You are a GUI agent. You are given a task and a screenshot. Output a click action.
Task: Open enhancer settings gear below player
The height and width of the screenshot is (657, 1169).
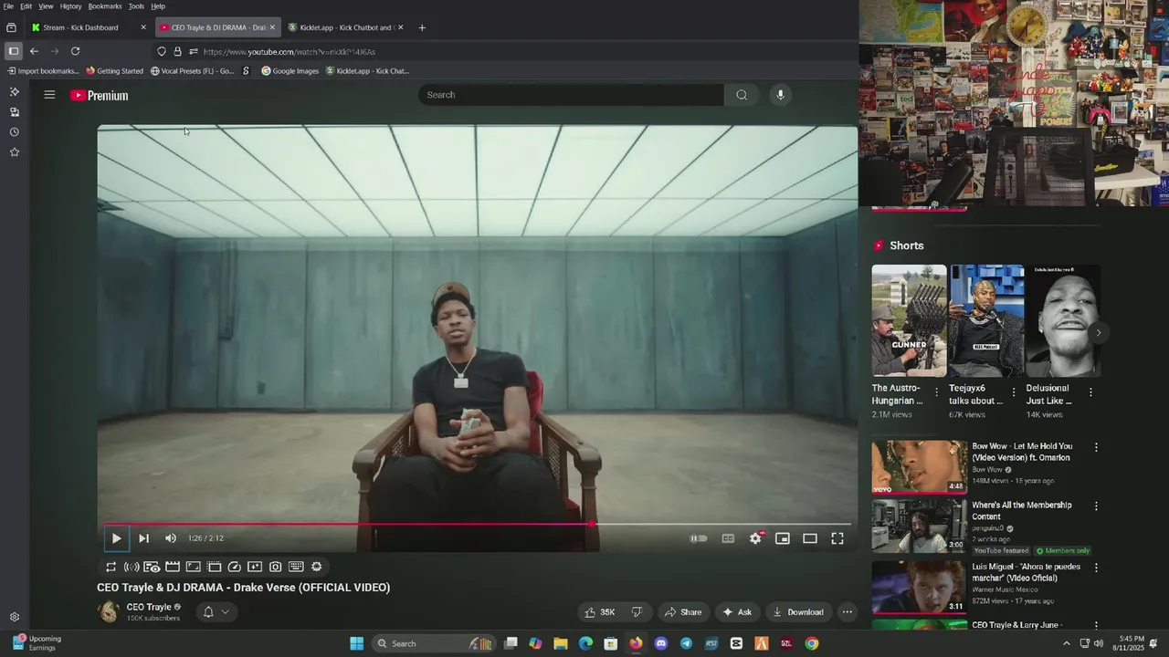tap(317, 567)
